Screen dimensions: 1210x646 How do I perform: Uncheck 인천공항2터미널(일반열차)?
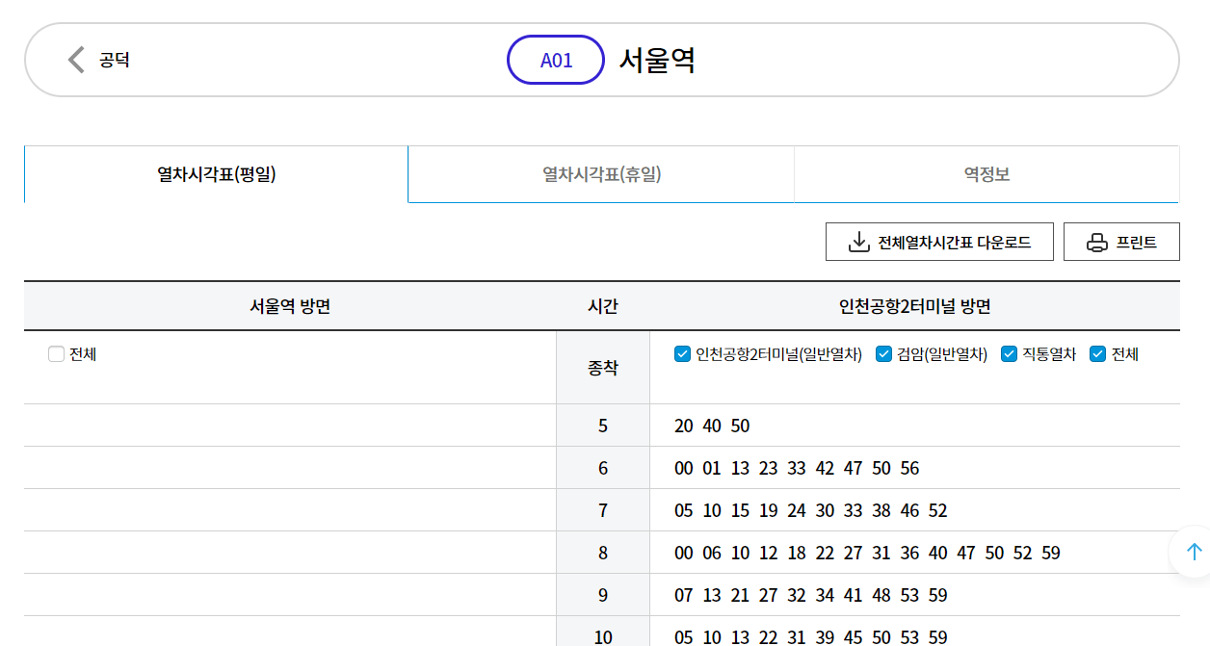click(681, 353)
